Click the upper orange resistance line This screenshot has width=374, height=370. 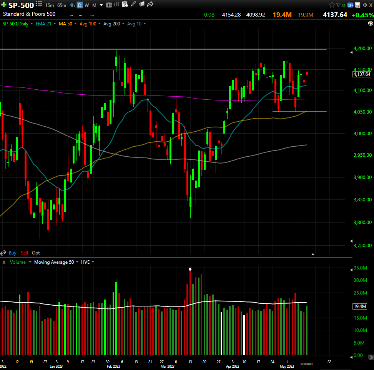point(163,49)
